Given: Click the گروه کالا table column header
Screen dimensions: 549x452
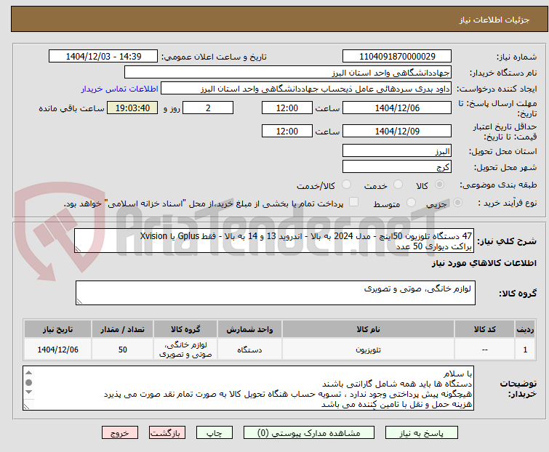Looking at the screenshot, I should pyautogui.click(x=185, y=329).
